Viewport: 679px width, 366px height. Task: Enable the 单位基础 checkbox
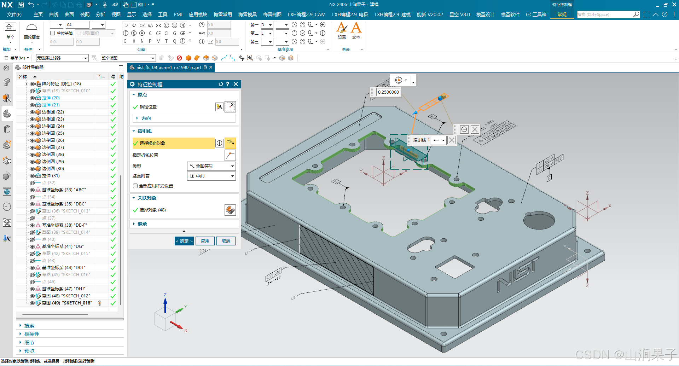[53, 33]
